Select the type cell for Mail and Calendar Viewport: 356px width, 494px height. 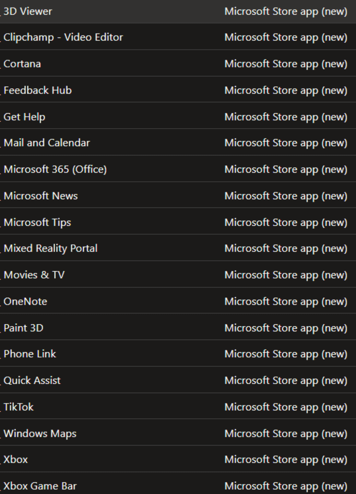pos(286,143)
